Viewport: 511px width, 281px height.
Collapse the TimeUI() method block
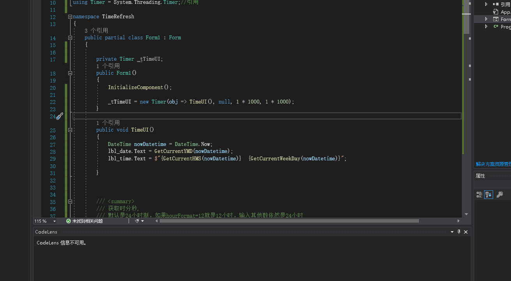pyautogui.click(x=70, y=130)
